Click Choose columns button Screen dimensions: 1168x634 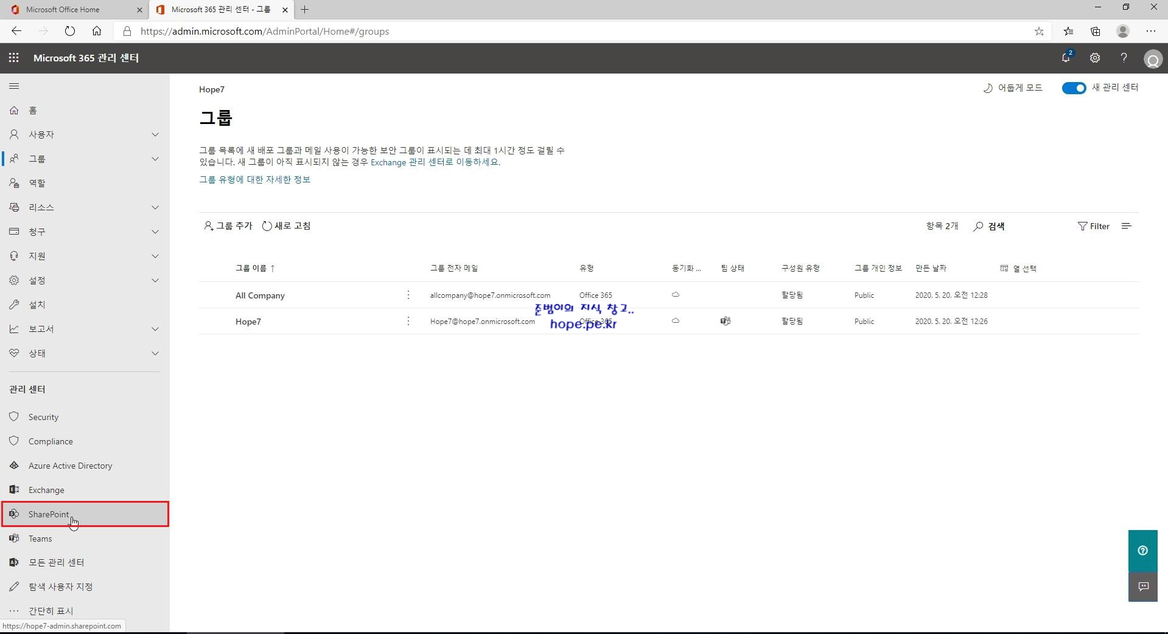coord(1018,268)
